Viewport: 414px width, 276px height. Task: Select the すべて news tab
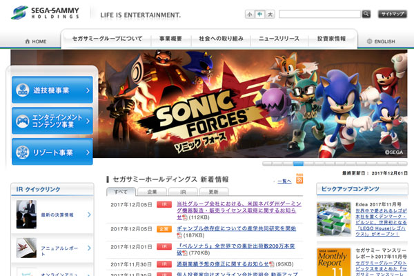[121, 192]
